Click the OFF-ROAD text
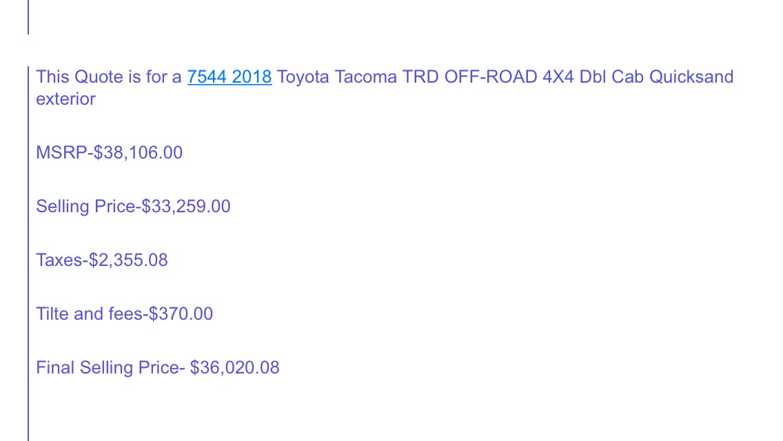Image resolution: width=783 pixels, height=441 pixels. (490, 77)
